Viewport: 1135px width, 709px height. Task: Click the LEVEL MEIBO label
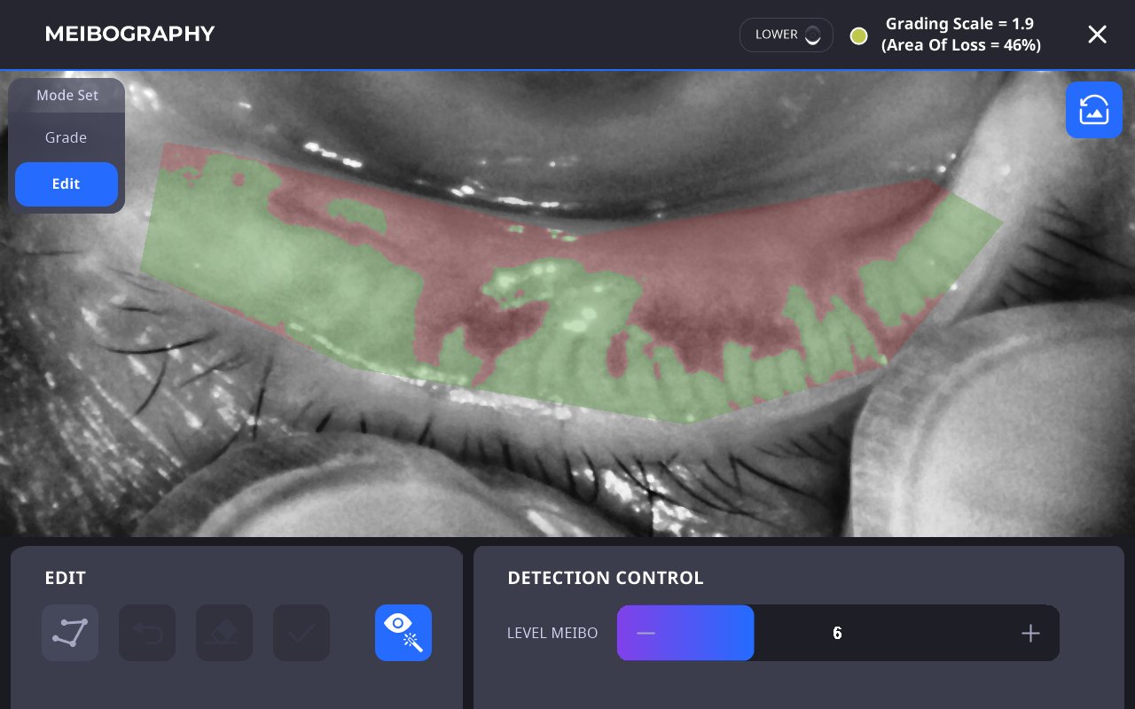pos(552,633)
